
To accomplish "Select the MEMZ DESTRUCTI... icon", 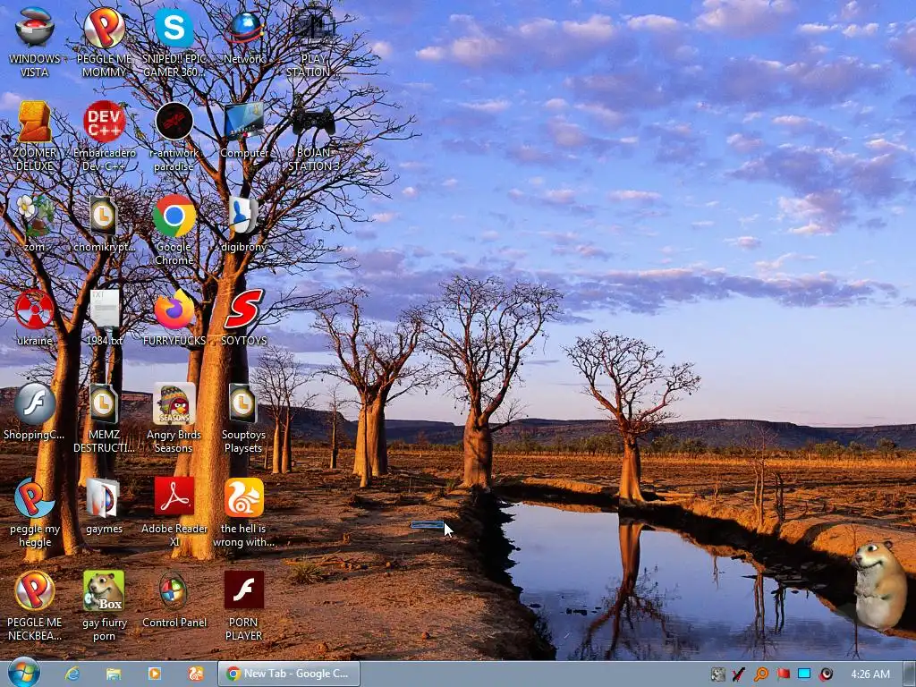I will coord(104,418).
